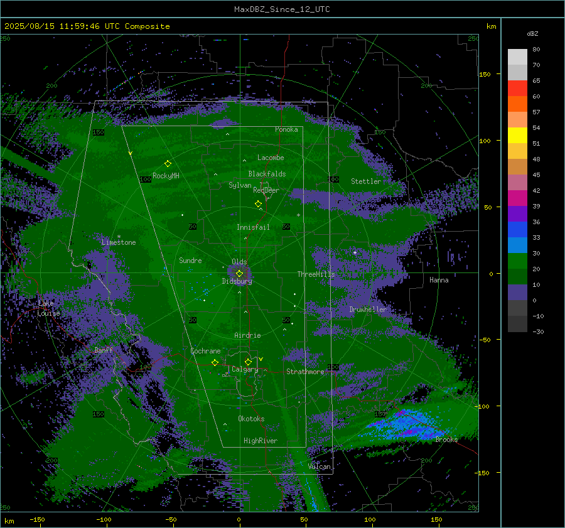Click the Didsbury label

[237, 281]
